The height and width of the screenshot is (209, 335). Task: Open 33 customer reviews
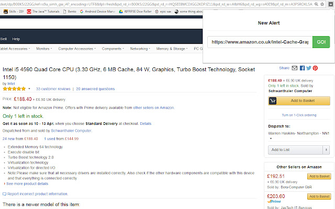pyautogui.click(x=53, y=89)
